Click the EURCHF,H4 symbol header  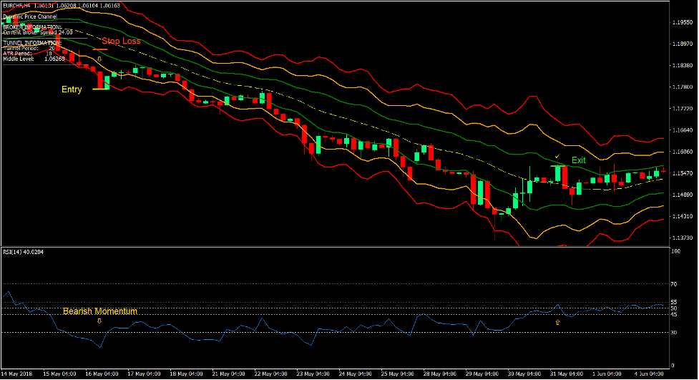click(x=19, y=5)
